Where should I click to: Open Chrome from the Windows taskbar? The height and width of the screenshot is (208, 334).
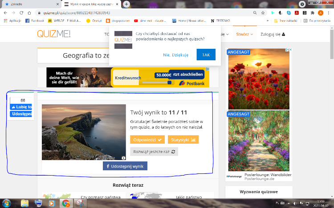pos(65,203)
